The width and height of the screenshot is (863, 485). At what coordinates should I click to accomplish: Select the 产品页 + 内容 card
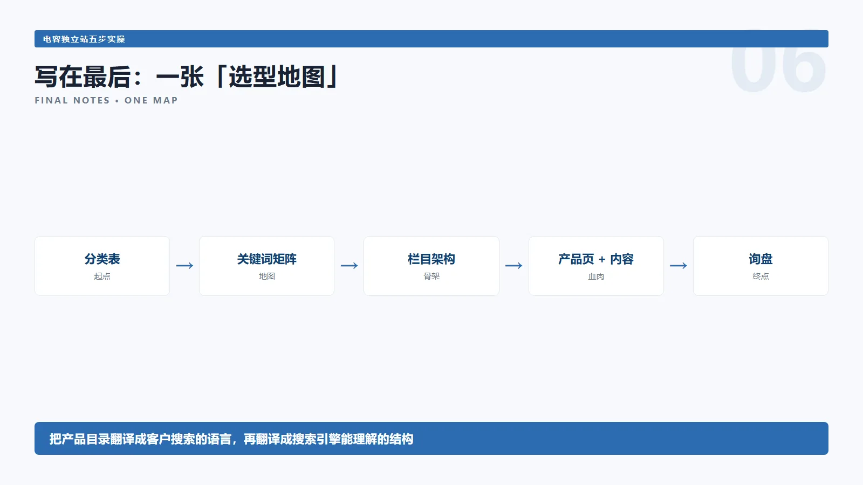click(x=596, y=266)
